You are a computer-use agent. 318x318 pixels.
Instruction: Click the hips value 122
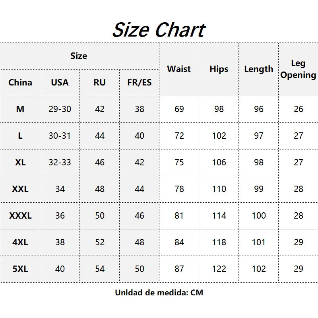[x=219, y=269]
